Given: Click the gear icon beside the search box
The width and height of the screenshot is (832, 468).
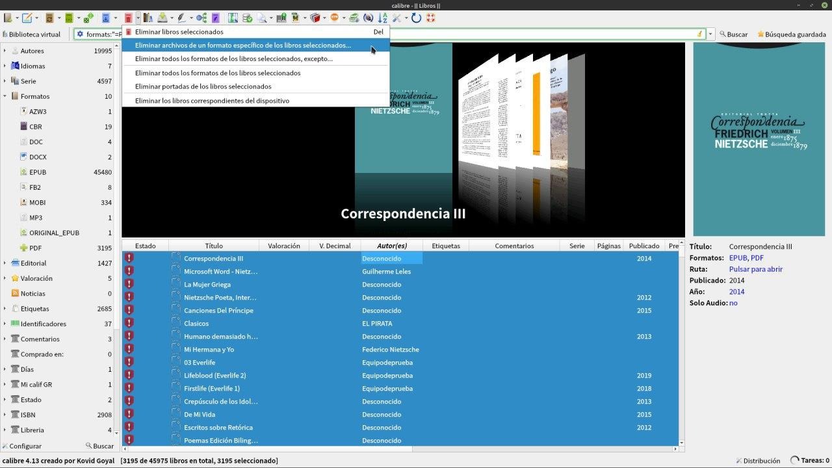Looking at the screenshot, I should pos(80,34).
